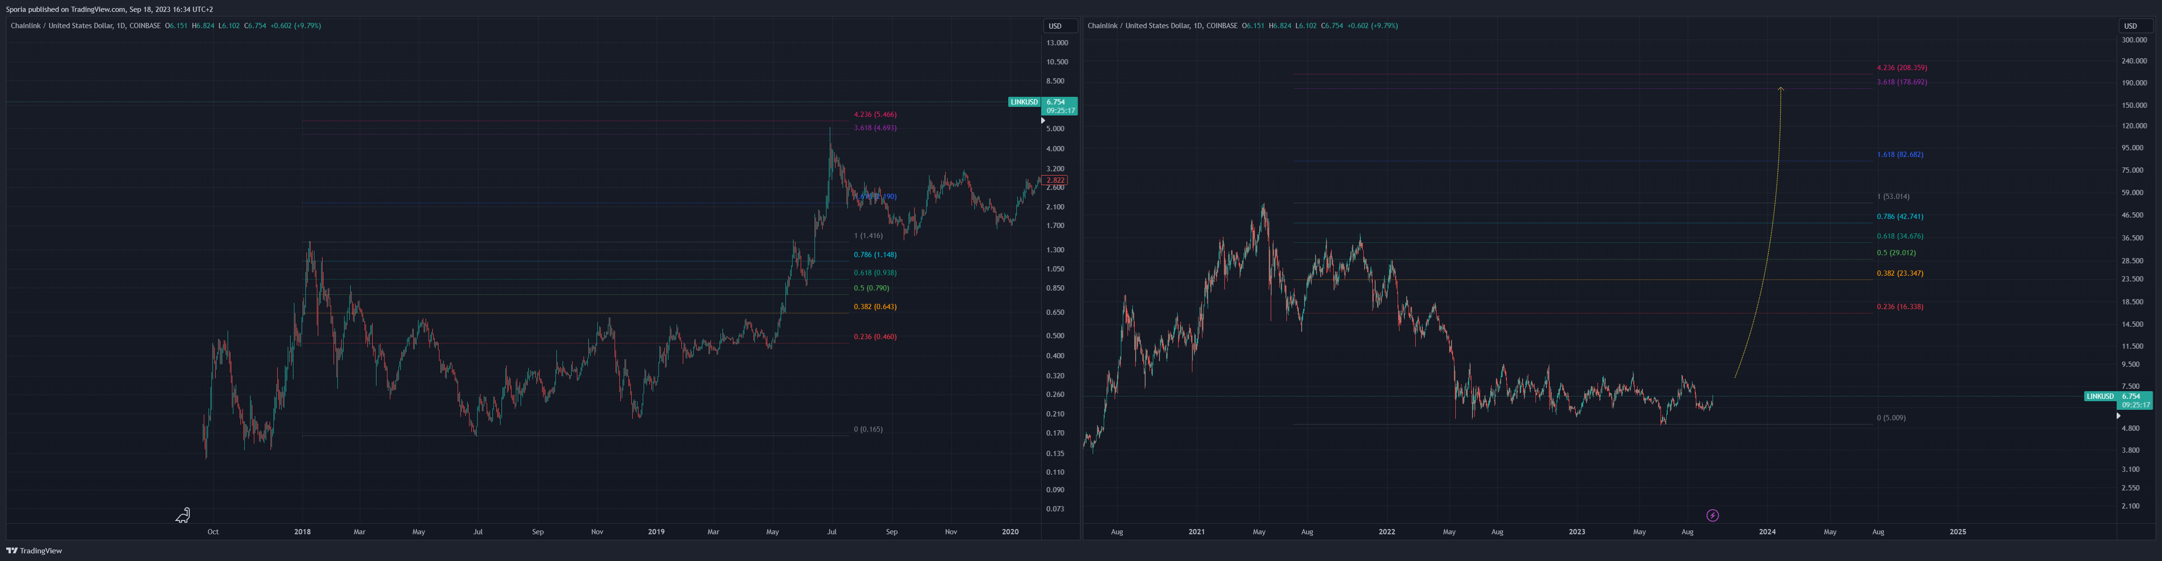Click the 13.000 price scale label
This screenshot has height=561, width=2162.
pos(1057,43)
